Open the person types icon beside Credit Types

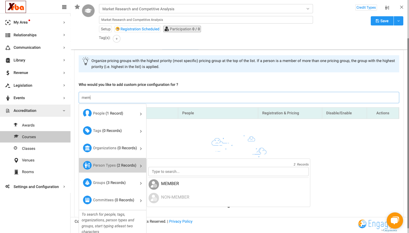[387, 8]
